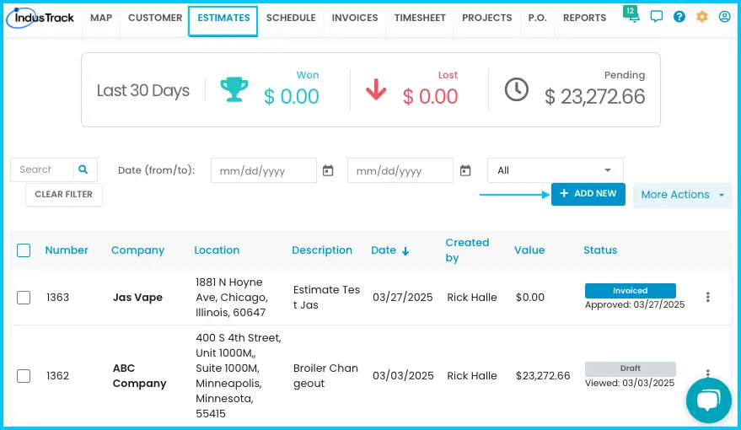The height and width of the screenshot is (430, 741).
Task: Sort by the Created by column header
Action: tap(467, 250)
